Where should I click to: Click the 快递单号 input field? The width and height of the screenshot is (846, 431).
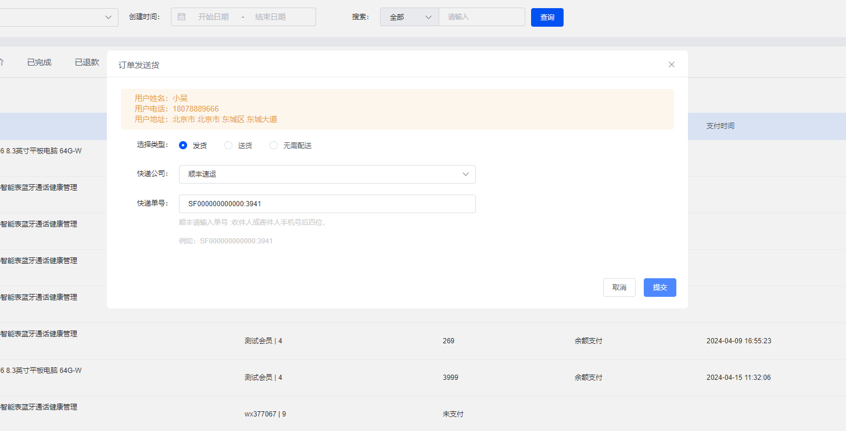[327, 204]
